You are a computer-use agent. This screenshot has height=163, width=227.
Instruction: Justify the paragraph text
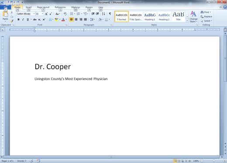pyautogui.click(x=86, y=19)
